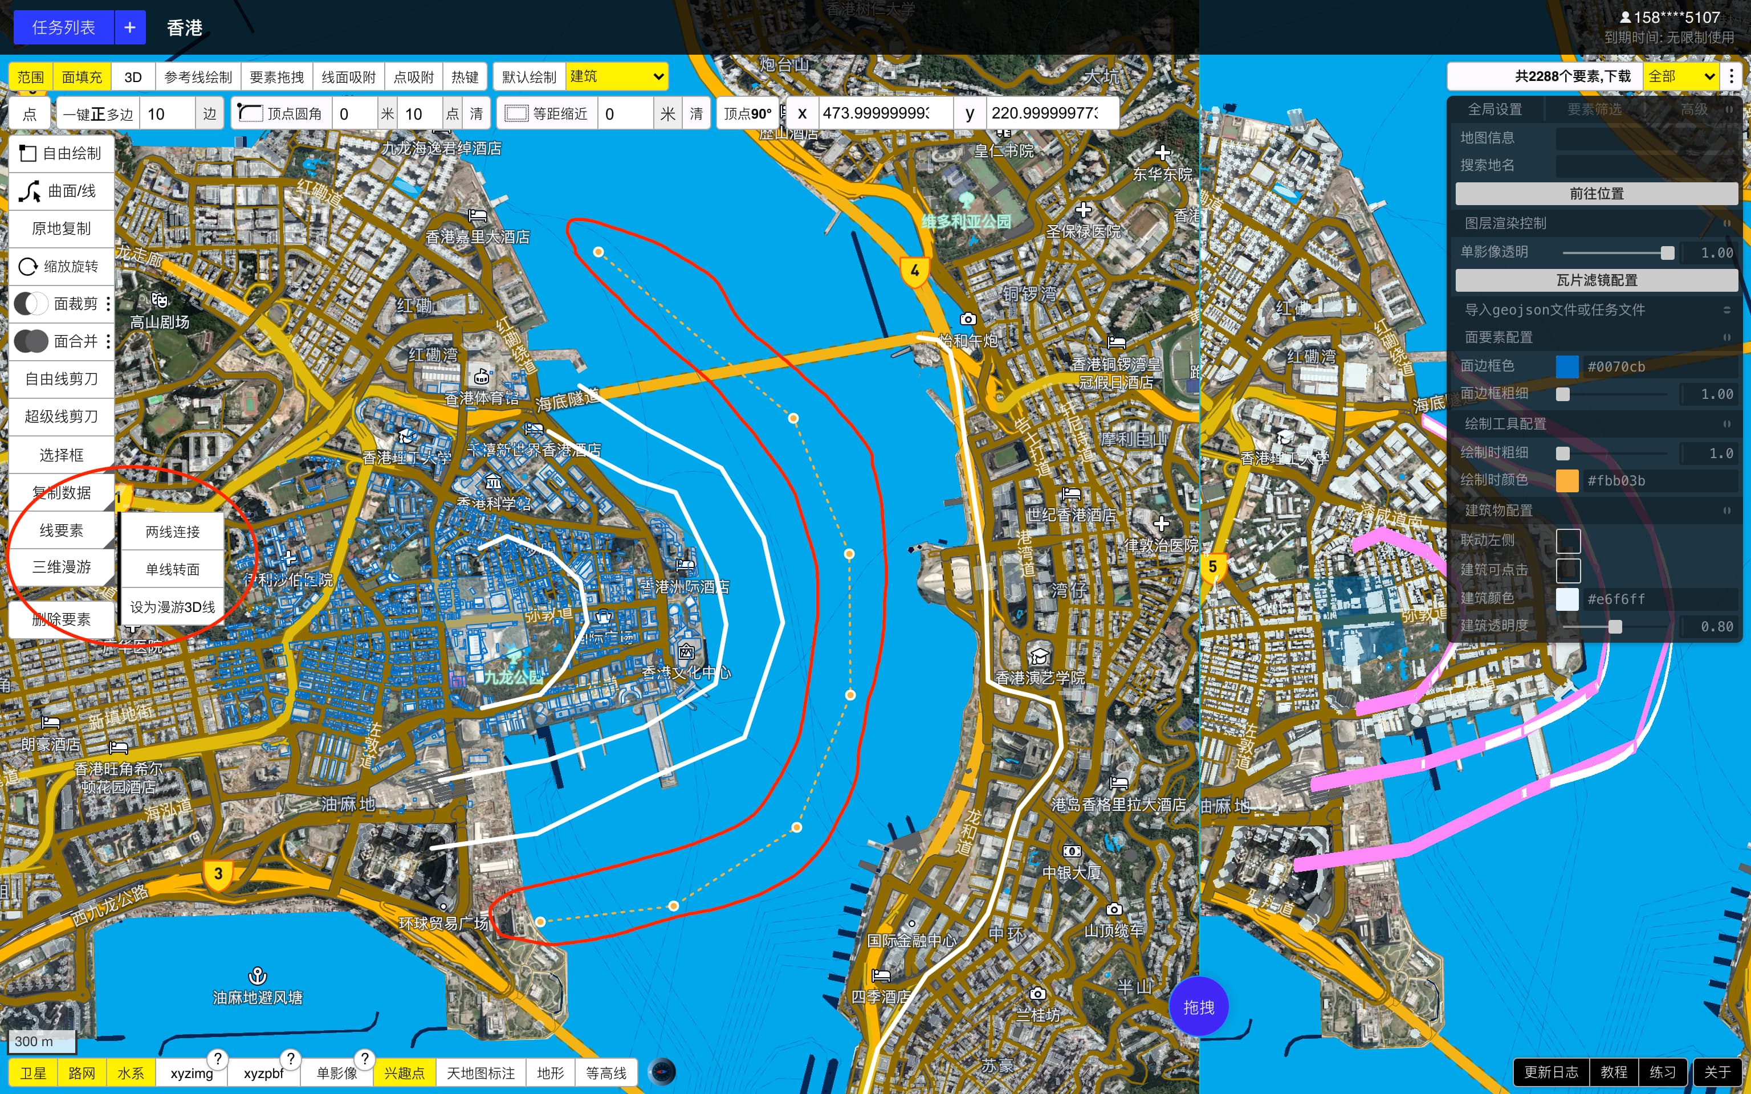Click the 绘制时颜色 orange color swatch
Image resolution: width=1751 pixels, height=1094 pixels.
pyautogui.click(x=1567, y=480)
